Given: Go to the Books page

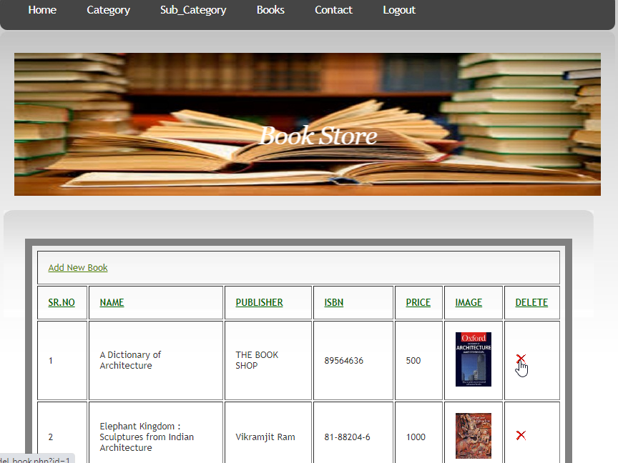Looking at the screenshot, I should click(x=270, y=10).
